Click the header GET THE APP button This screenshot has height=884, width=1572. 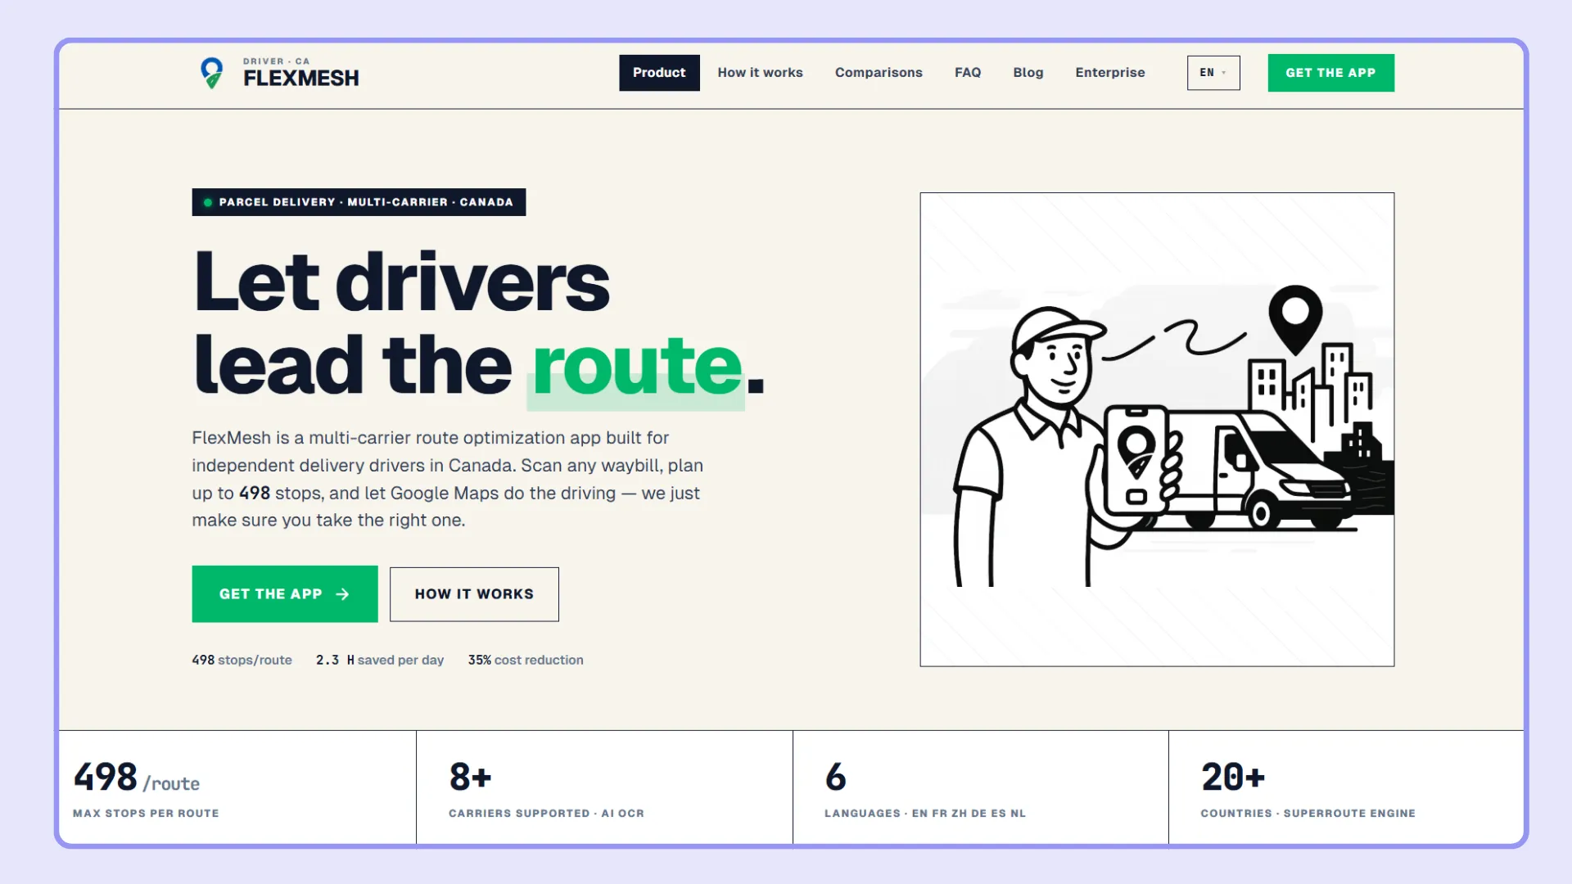click(1330, 73)
